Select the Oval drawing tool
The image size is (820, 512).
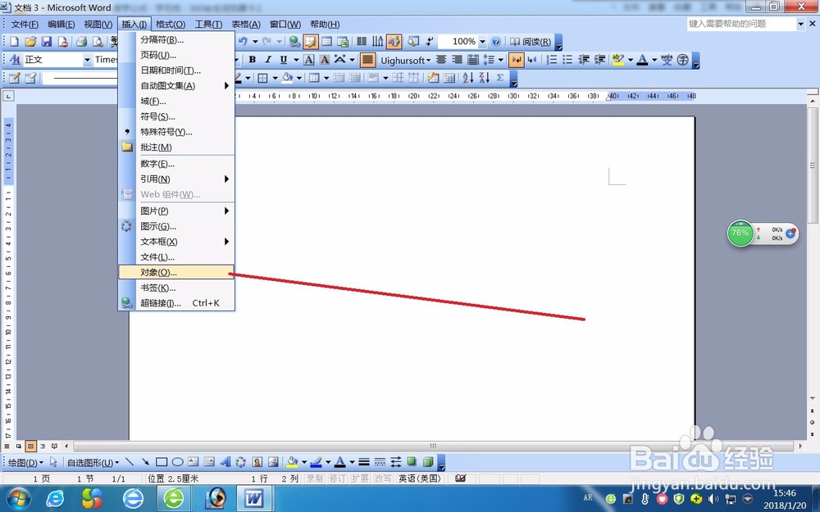pos(178,462)
